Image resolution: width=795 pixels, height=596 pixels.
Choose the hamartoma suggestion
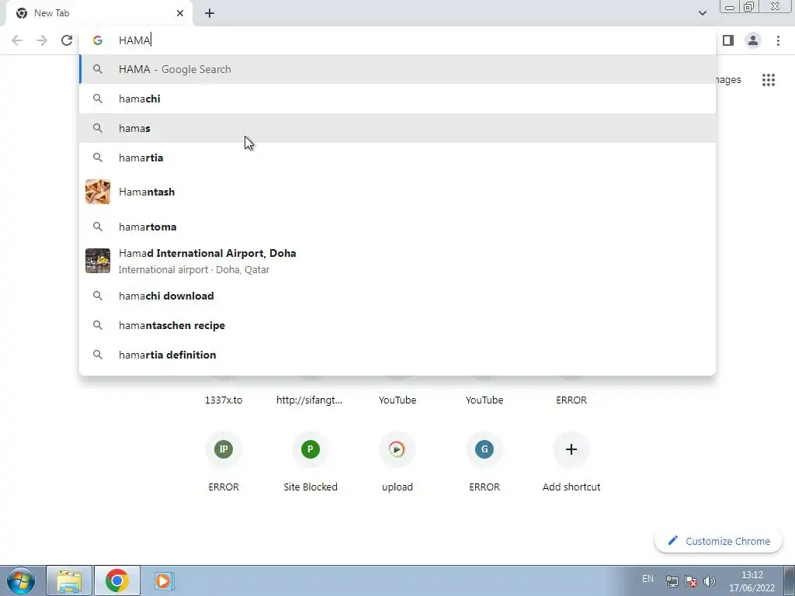[x=397, y=227]
